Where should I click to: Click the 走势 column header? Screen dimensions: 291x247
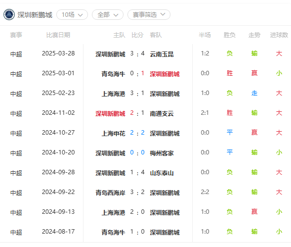click(x=254, y=35)
